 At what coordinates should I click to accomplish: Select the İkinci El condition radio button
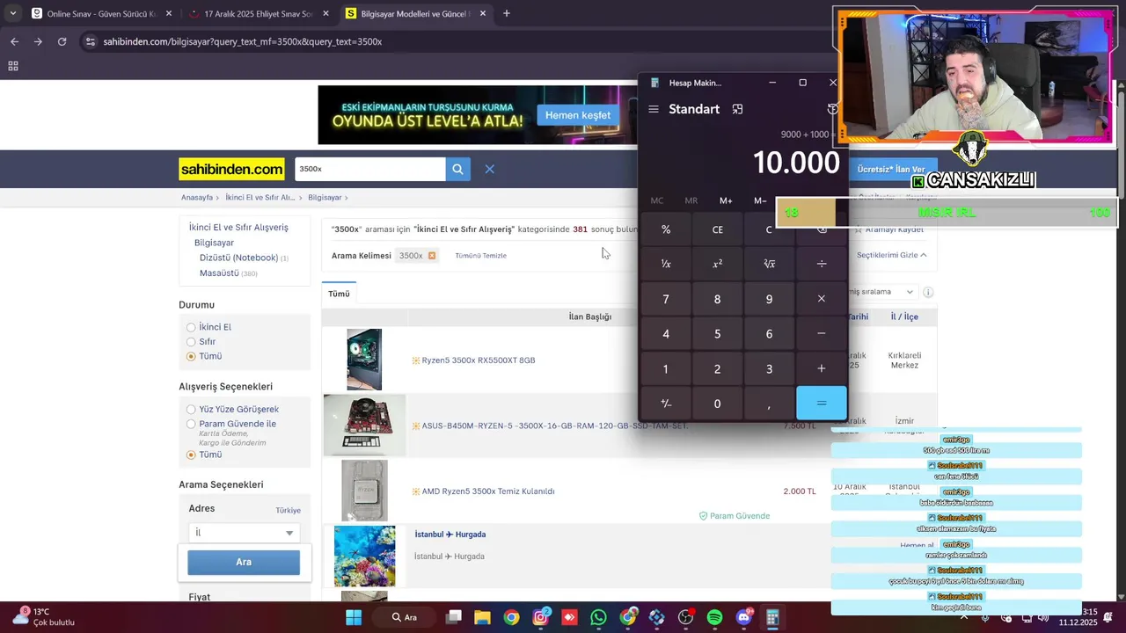pos(191,327)
